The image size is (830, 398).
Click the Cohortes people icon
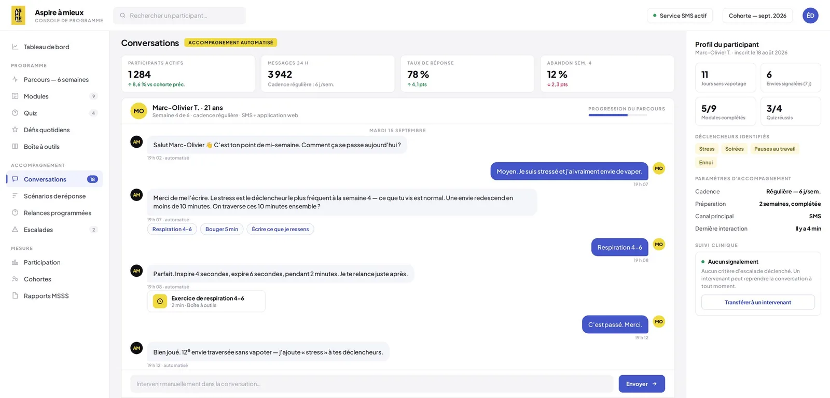coord(15,279)
